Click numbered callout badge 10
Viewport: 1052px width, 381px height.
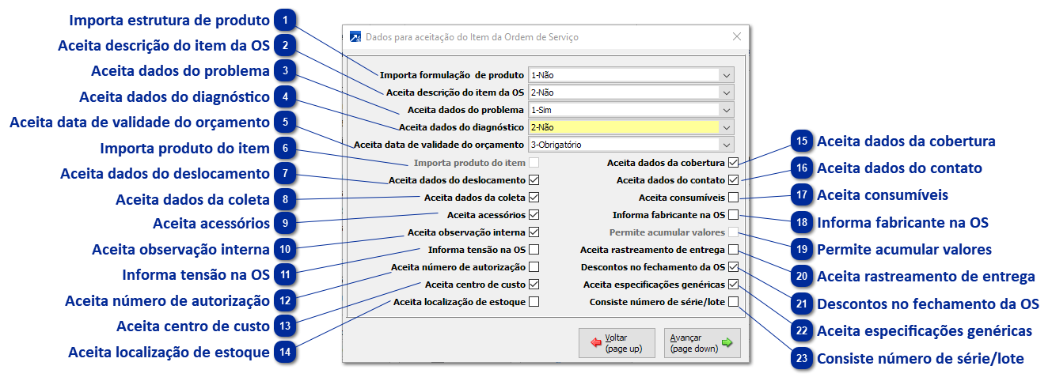point(286,250)
